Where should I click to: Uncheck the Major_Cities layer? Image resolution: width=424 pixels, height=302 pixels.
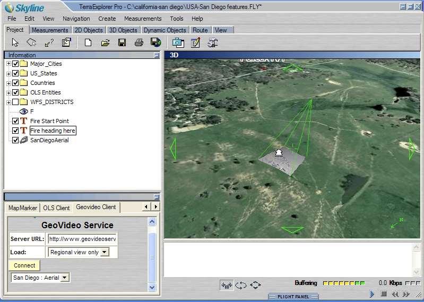point(15,64)
